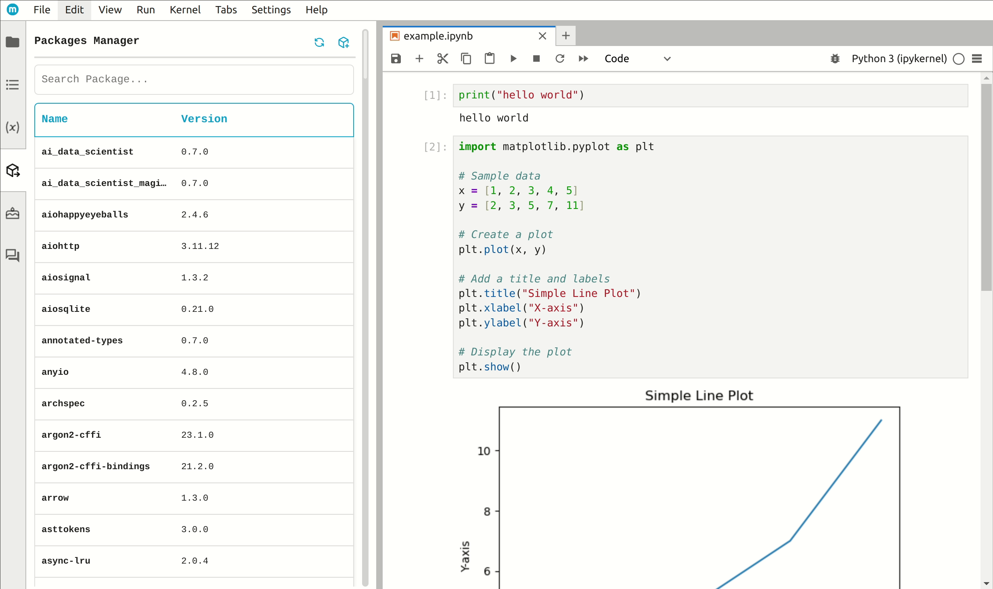
Task: Open the file browser sidebar panel
Action: click(13, 42)
